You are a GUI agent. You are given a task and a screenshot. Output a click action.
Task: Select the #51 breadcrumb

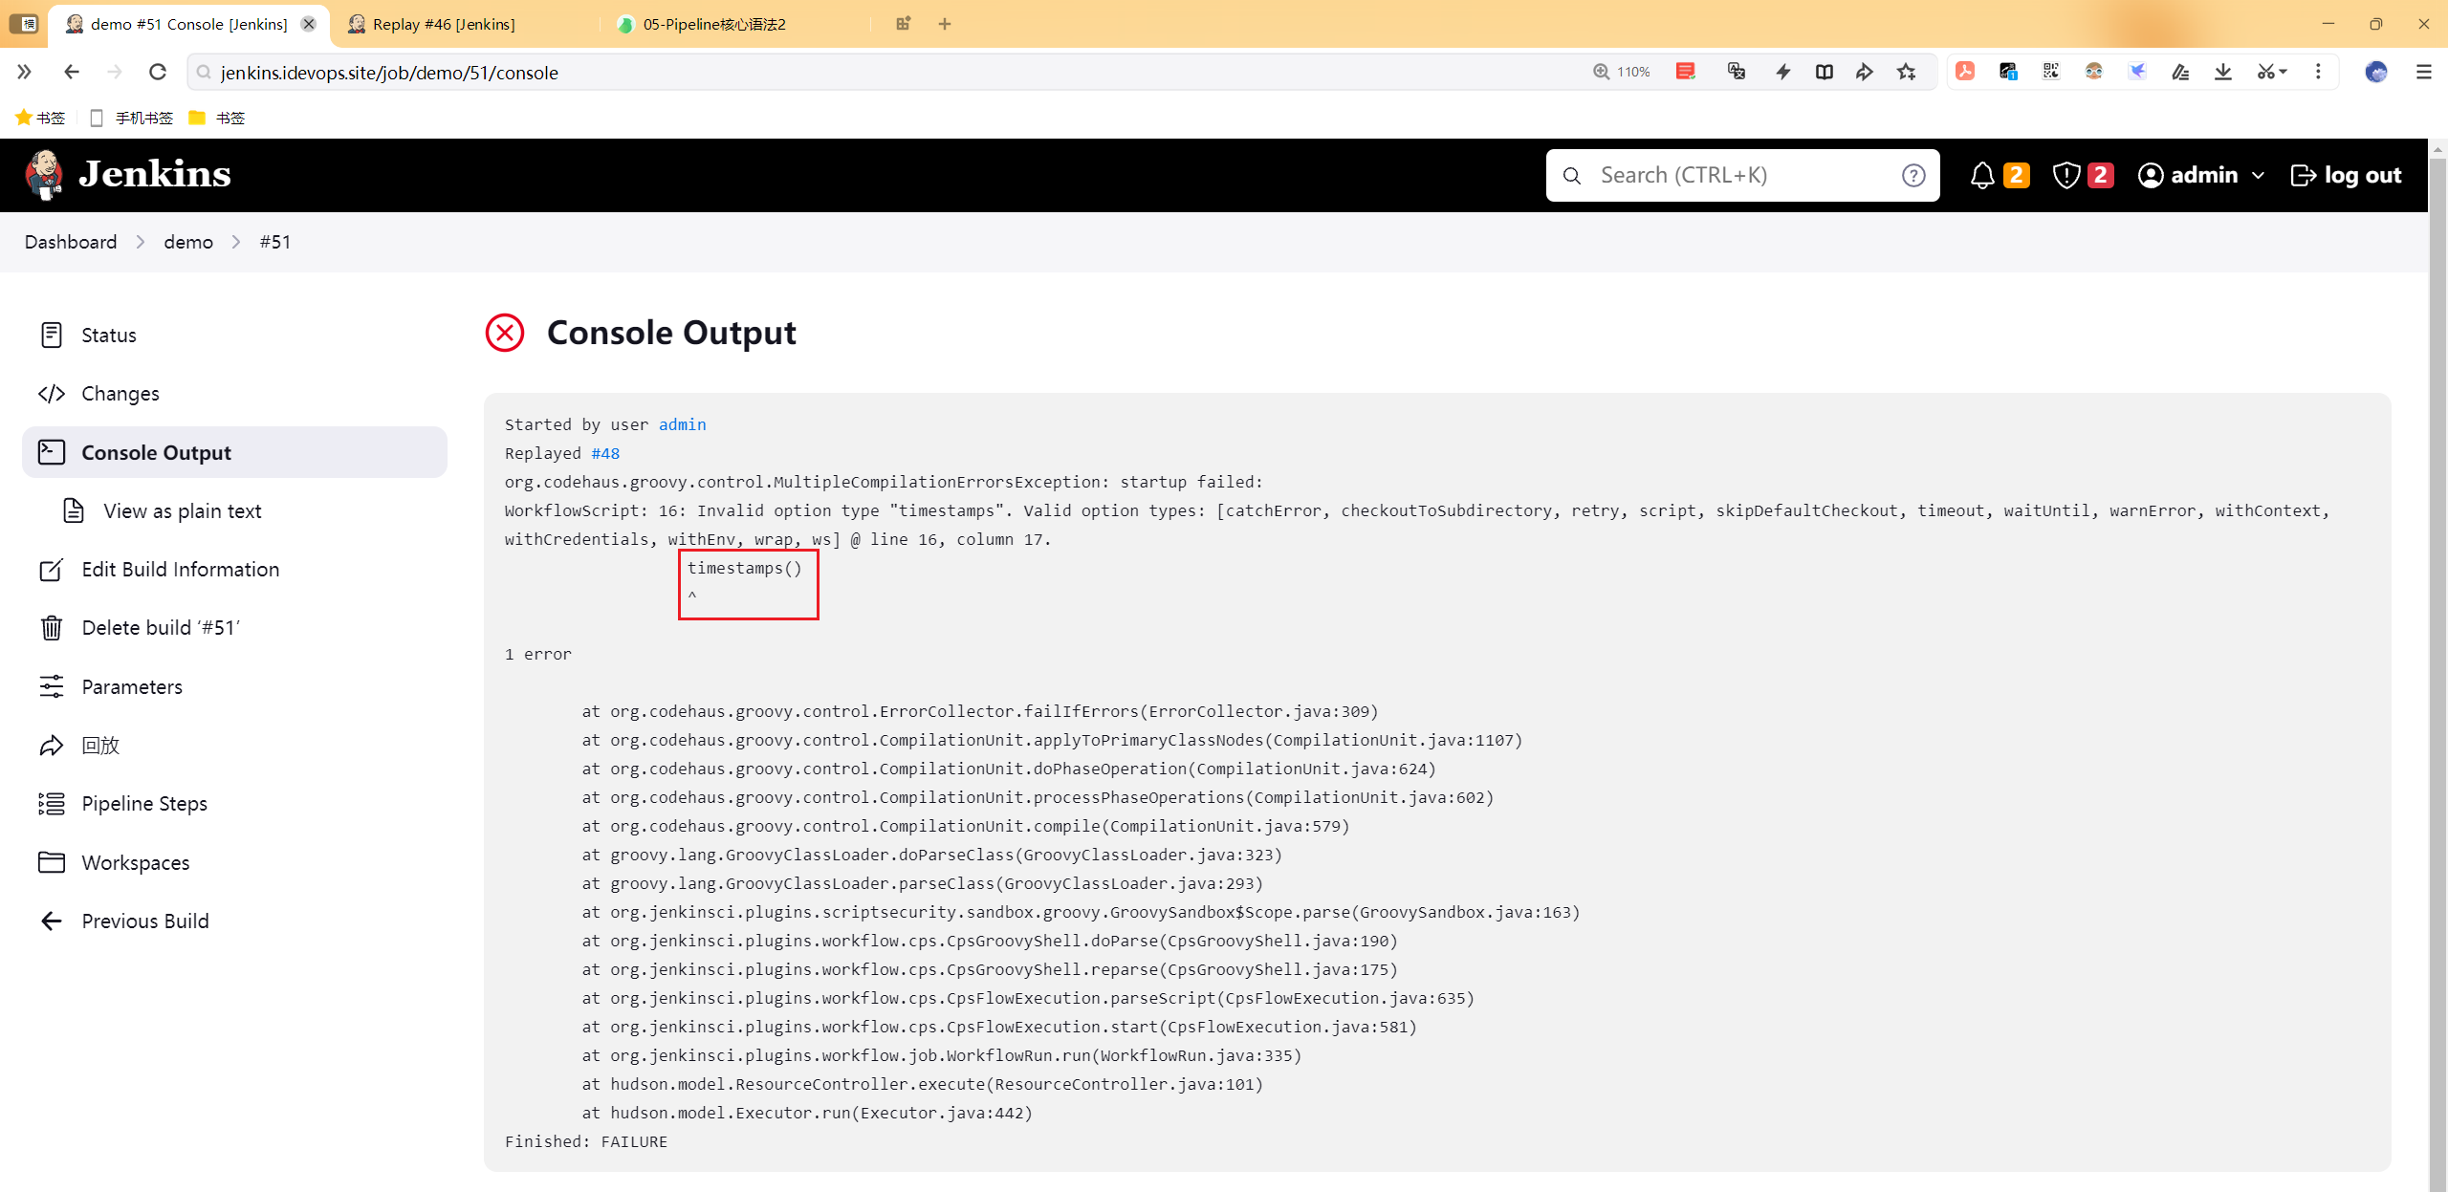(x=275, y=242)
